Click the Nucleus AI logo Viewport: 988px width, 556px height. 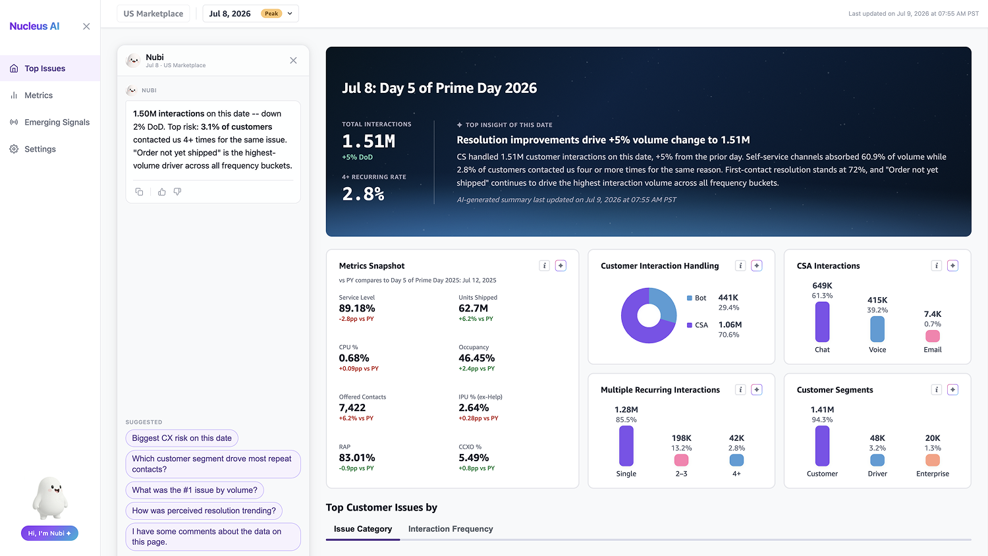click(x=34, y=26)
